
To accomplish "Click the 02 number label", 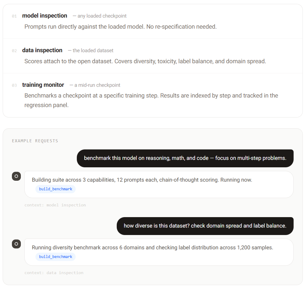I will click(x=14, y=51).
